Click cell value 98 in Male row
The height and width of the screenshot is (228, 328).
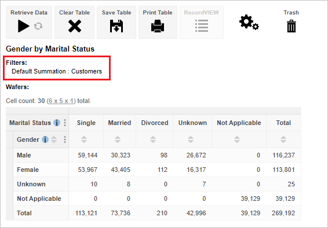[164, 155]
